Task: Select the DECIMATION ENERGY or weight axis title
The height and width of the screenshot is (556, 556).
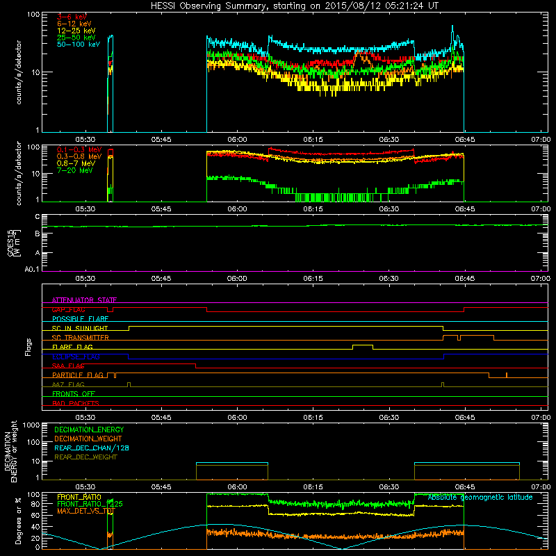Action: coord(10,451)
